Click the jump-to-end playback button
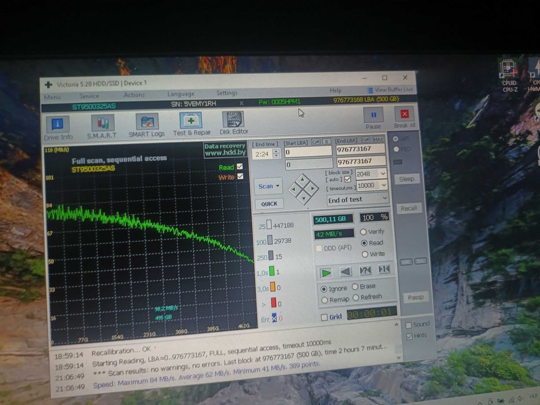The image size is (540, 405). pos(384,269)
